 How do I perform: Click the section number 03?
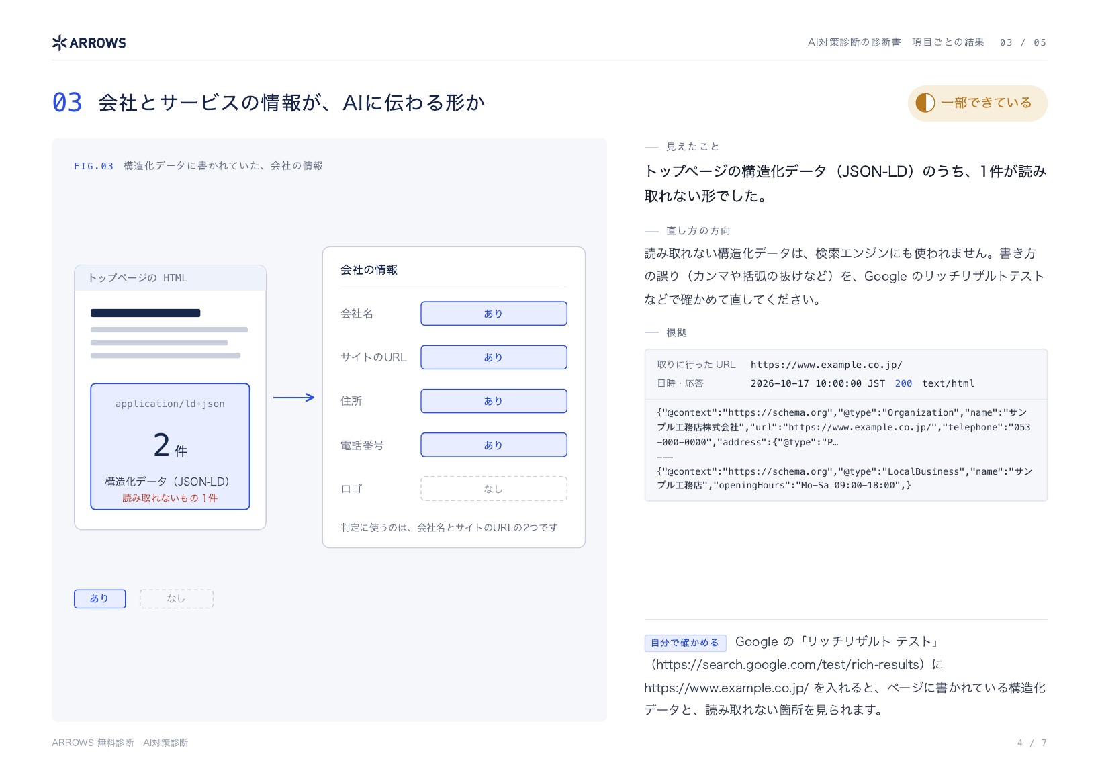pyautogui.click(x=67, y=103)
